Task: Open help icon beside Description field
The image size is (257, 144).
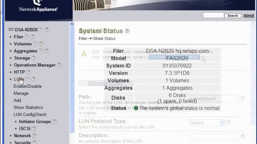Action: tap(243, 136)
